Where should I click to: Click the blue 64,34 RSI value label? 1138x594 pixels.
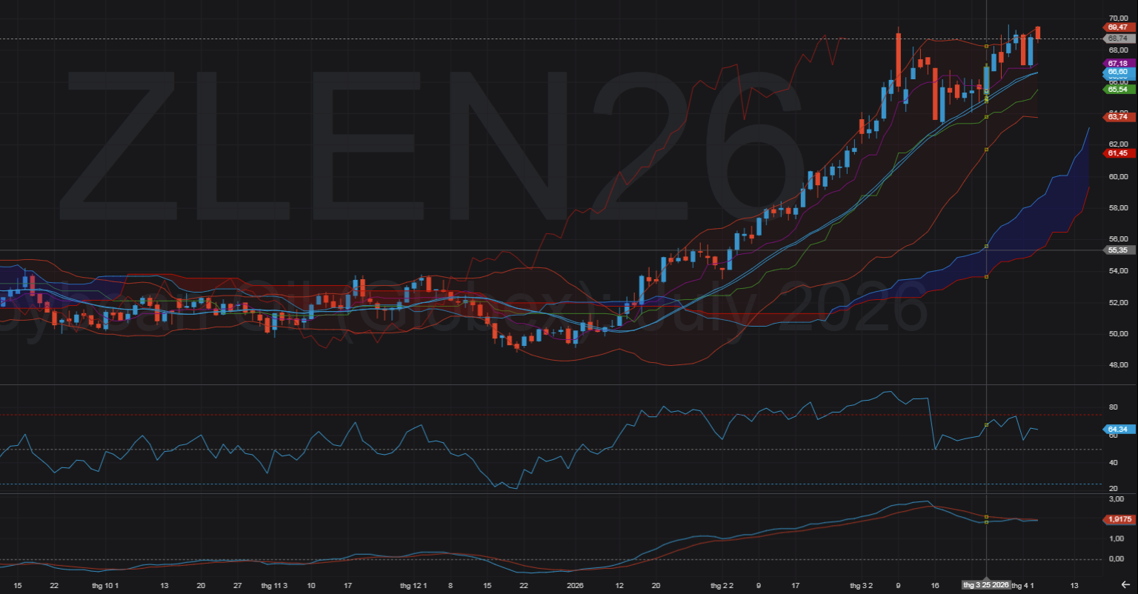(x=1117, y=429)
